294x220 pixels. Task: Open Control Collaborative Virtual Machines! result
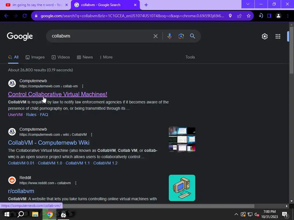pyautogui.click(x=57, y=94)
